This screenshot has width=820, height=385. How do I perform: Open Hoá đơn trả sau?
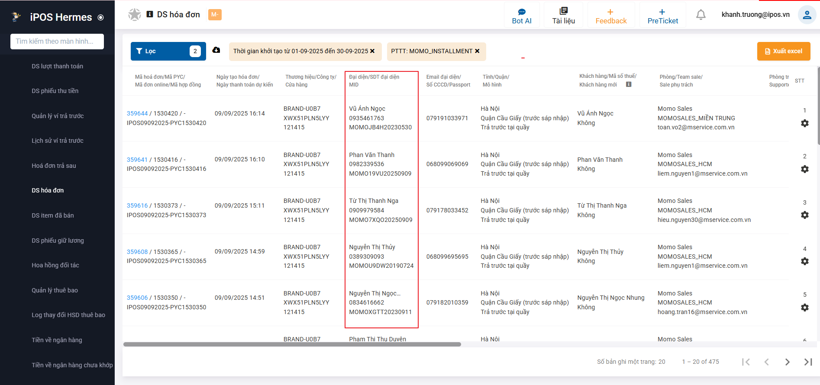(54, 166)
